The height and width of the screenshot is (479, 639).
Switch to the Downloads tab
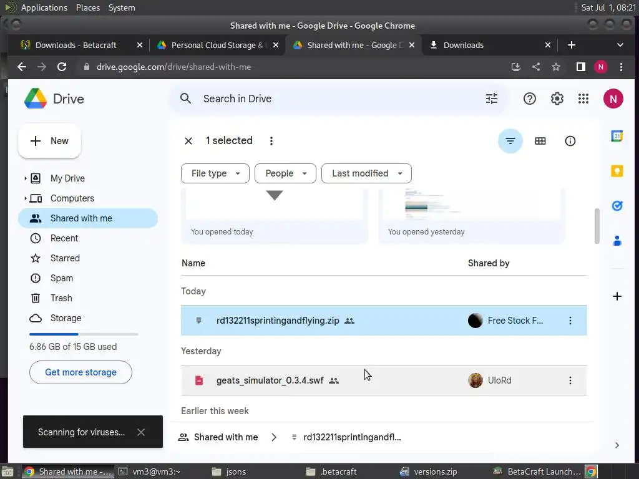tap(485, 45)
